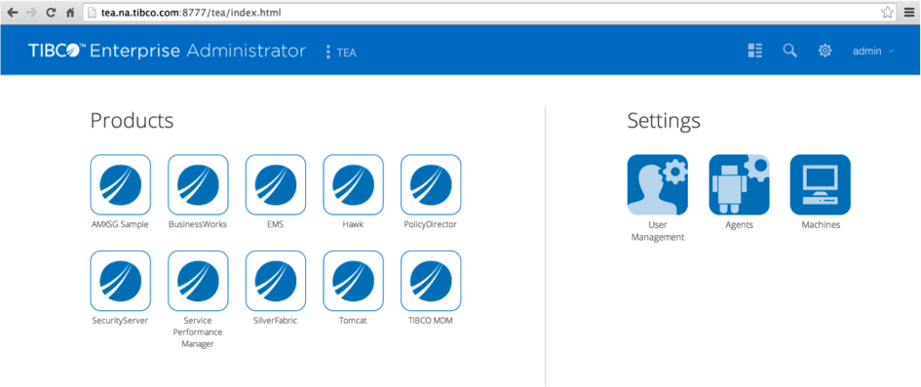
Task: Click browser forward arrow
Action: (32, 12)
